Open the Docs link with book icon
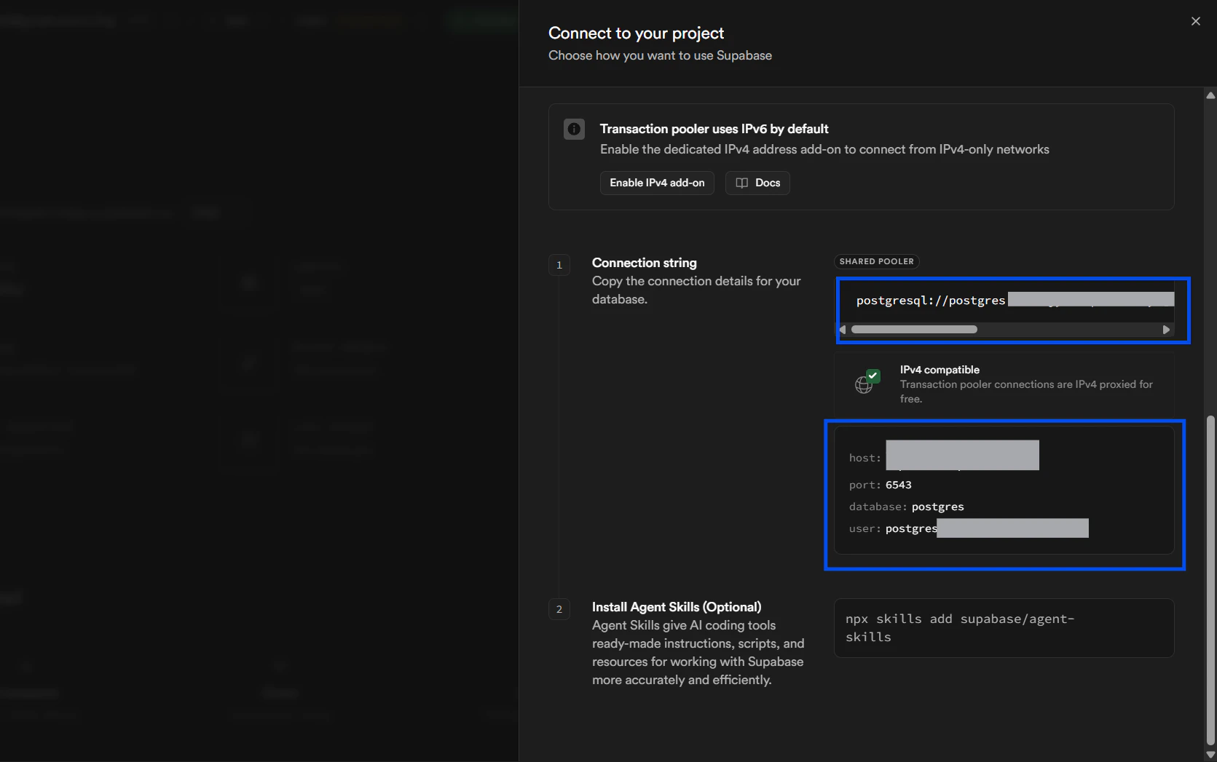 (x=757, y=183)
